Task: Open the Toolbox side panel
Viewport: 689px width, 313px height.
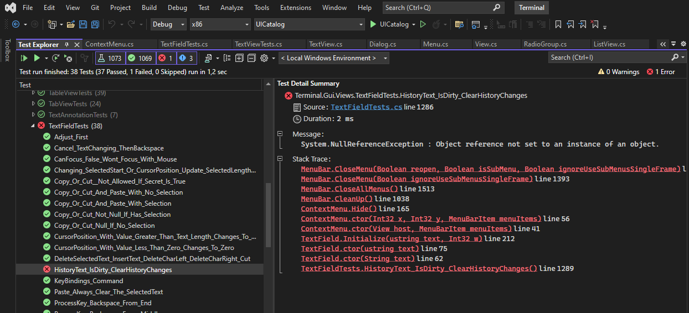Action: point(8,50)
